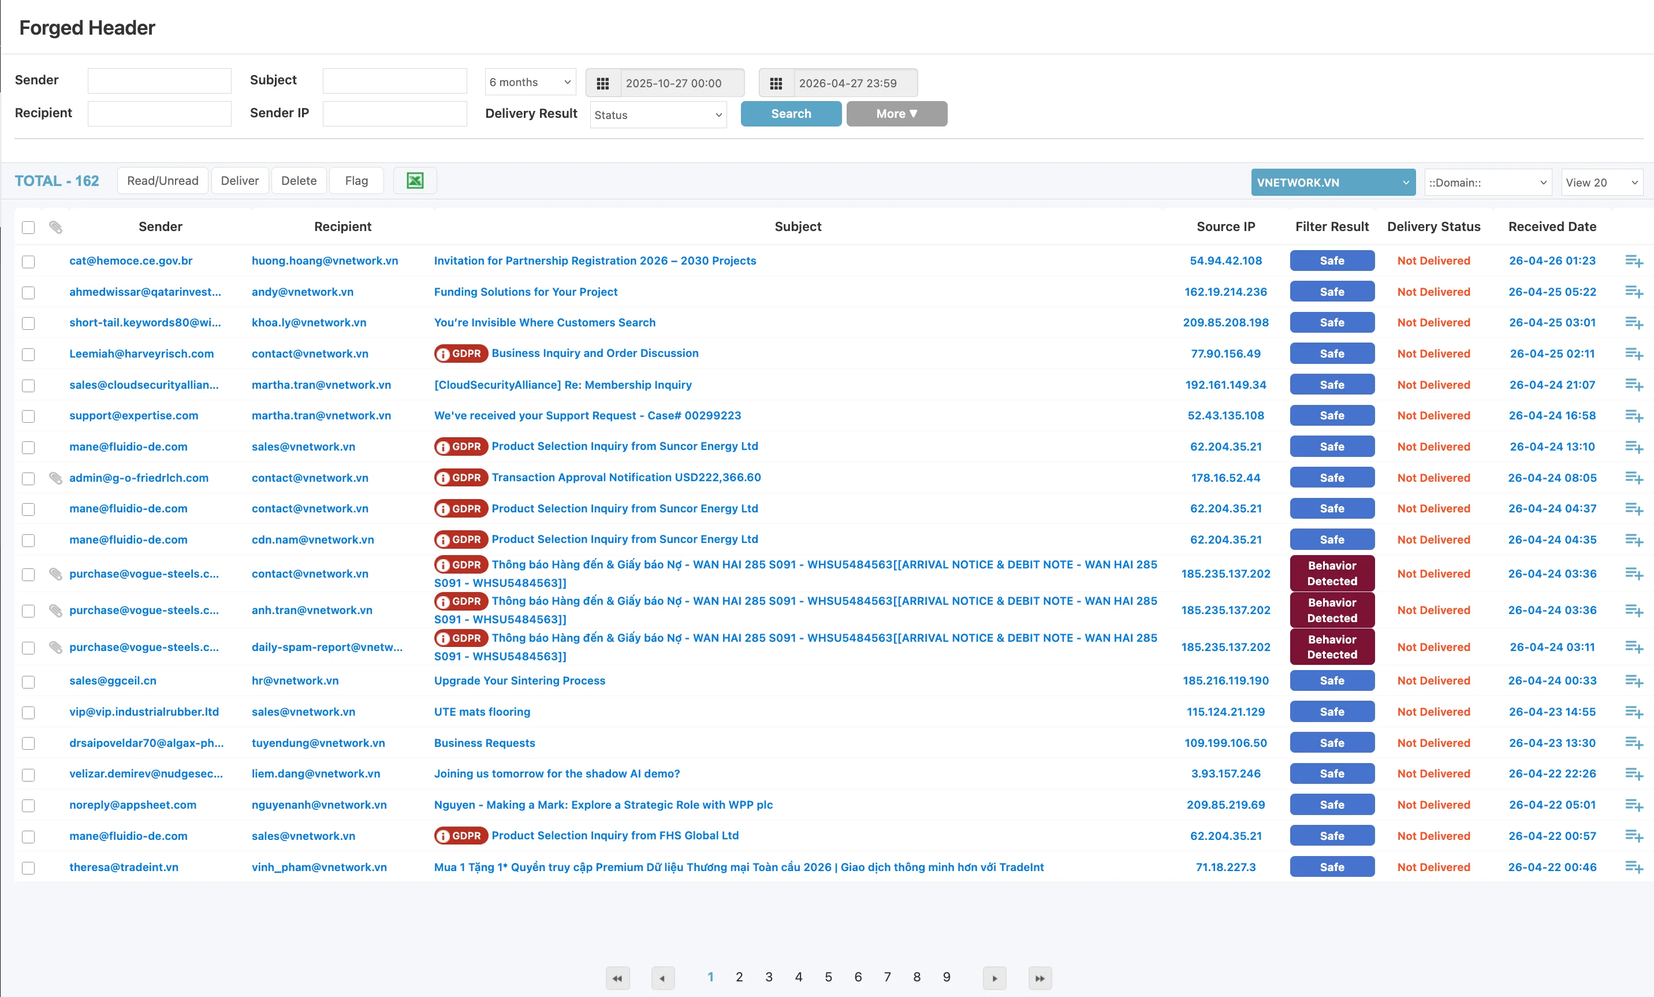
Task: Click add-list icon for ahmedwissar@qatarinvest row
Action: click(1634, 292)
